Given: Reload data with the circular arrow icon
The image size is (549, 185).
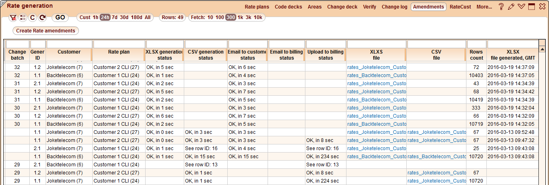Looking at the screenshot, I should coord(42,17).
